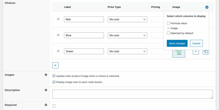Click the Green label input field

(84, 51)
